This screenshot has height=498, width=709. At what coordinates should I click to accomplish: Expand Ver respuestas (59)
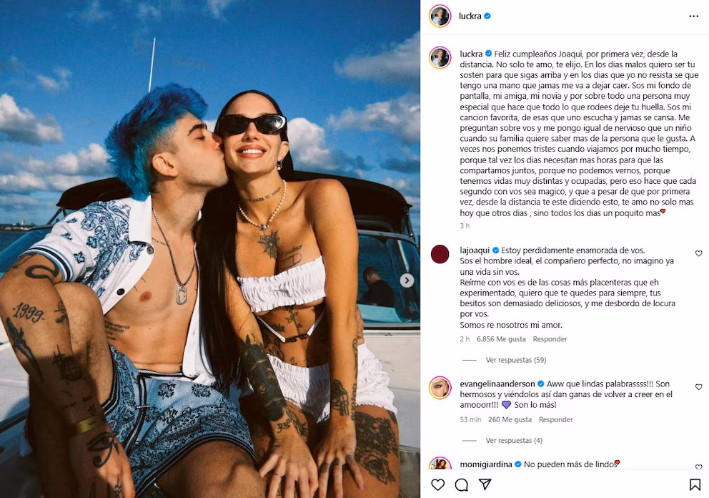(515, 360)
